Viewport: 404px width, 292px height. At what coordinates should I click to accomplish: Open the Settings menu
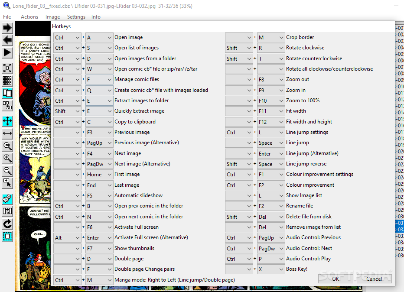[76, 17]
